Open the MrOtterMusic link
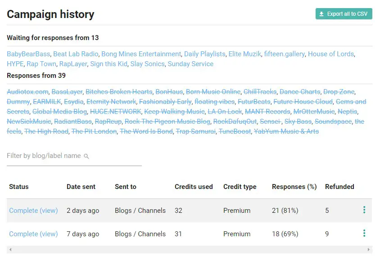 pos(314,111)
